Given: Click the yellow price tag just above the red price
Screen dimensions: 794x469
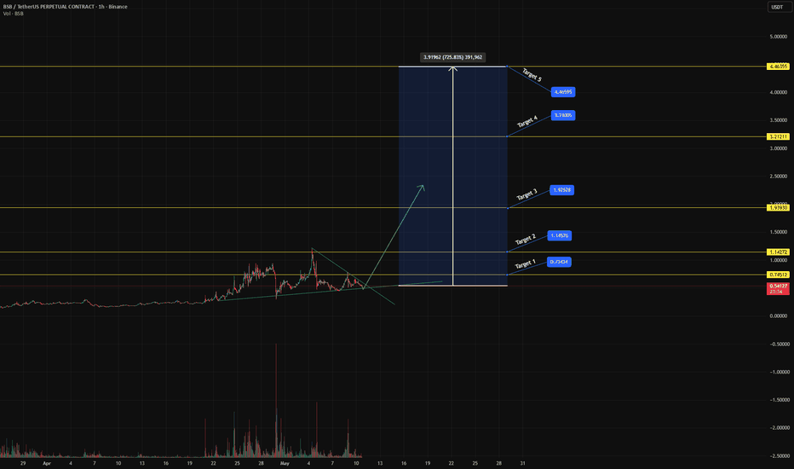Looking at the screenshot, I should pos(778,275).
